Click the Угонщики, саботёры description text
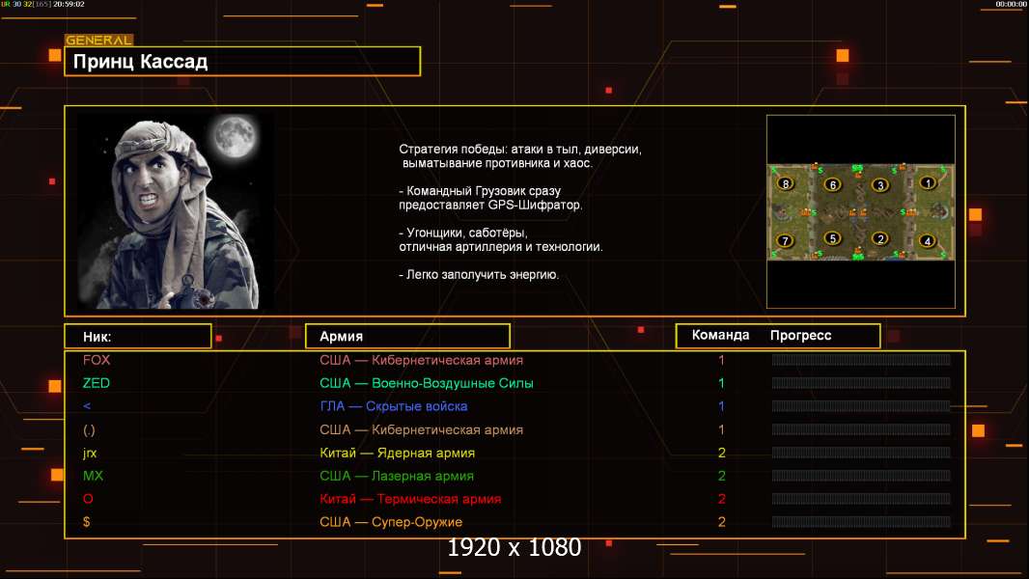The image size is (1029, 579). pos(501,240)
